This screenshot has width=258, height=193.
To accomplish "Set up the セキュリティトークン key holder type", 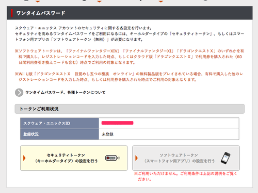I will 74,158.
